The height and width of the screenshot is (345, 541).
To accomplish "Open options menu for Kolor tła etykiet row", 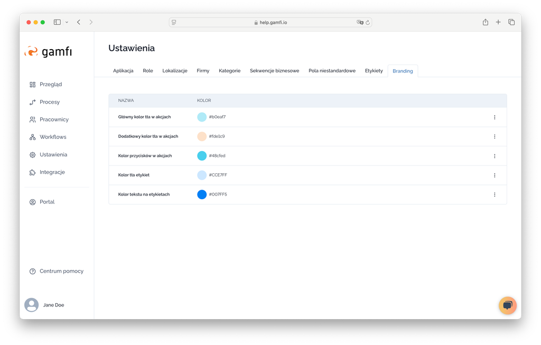I will 495,175.
